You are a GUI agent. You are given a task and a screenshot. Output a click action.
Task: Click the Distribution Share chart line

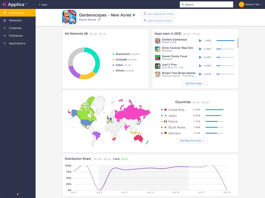click(x=150, y=168)
